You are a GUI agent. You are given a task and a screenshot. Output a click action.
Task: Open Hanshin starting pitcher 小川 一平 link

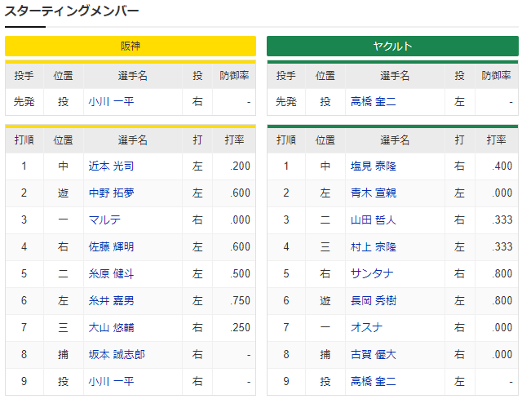pos(111,101)
